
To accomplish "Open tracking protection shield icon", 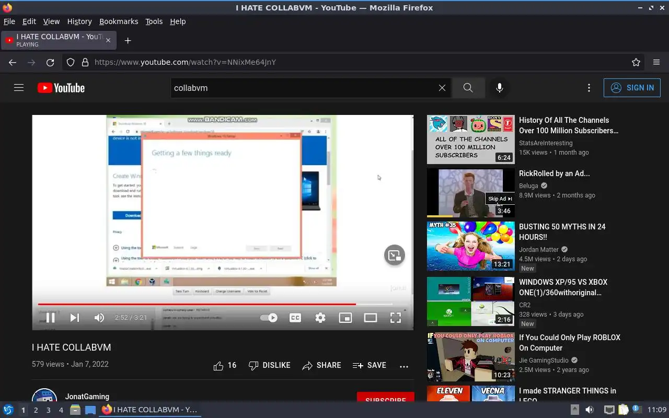I will pos(71,62).
